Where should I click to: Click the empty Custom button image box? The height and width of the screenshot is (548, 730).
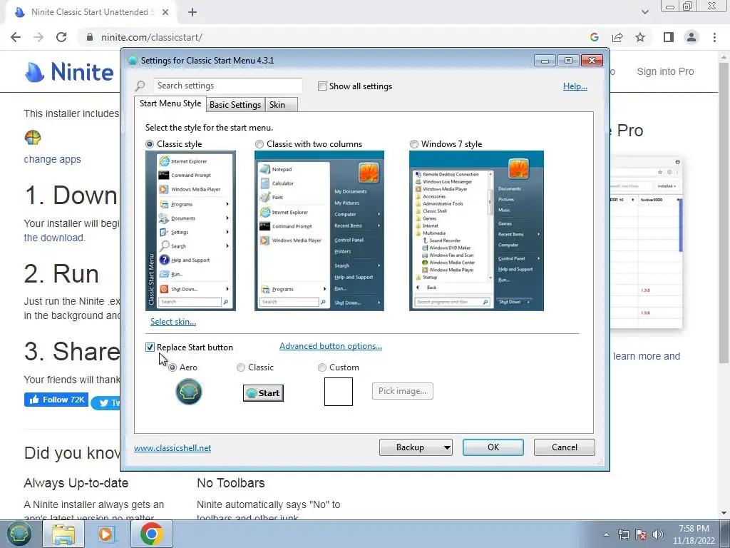tap(339, 392)
